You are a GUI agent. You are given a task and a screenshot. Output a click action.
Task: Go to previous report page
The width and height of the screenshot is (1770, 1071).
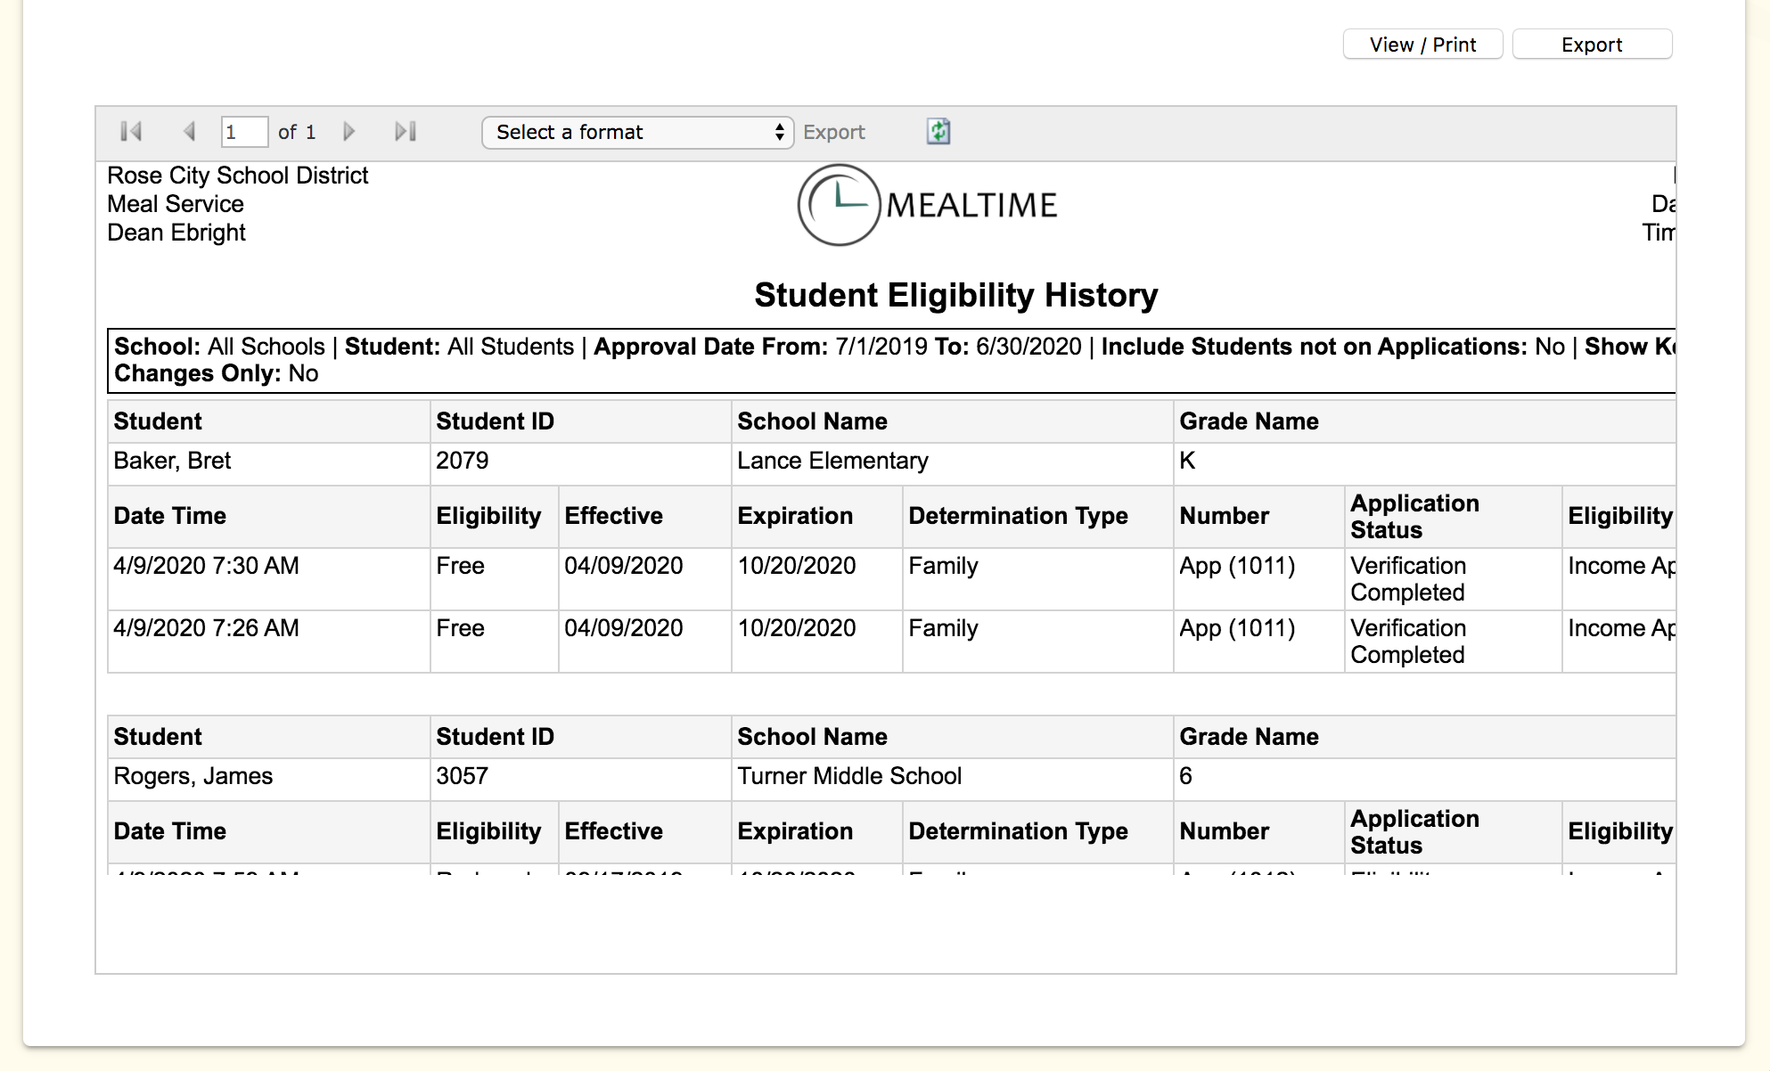(x=189, y=132)
